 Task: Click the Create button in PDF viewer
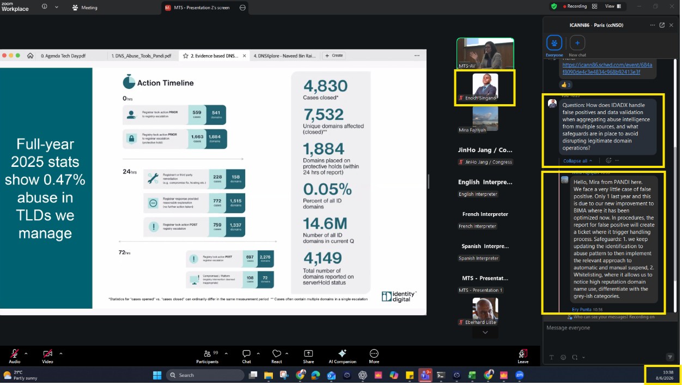point(334,56)
